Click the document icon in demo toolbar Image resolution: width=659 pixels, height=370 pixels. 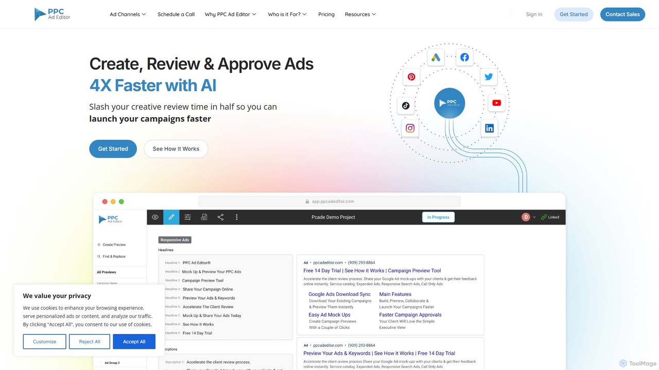click(x=204, y=217)
